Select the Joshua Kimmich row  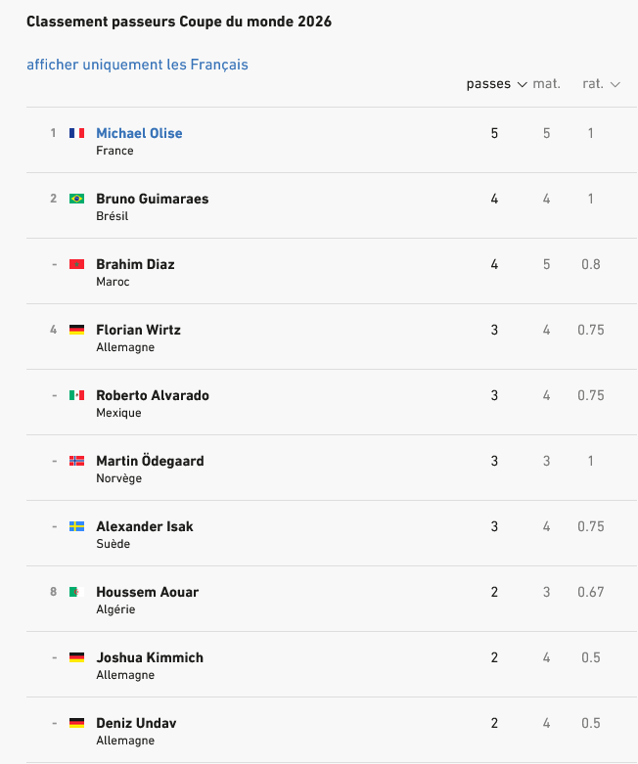tap(332, 664)
